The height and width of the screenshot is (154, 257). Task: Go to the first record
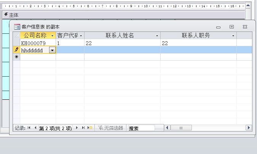(29, 128)
